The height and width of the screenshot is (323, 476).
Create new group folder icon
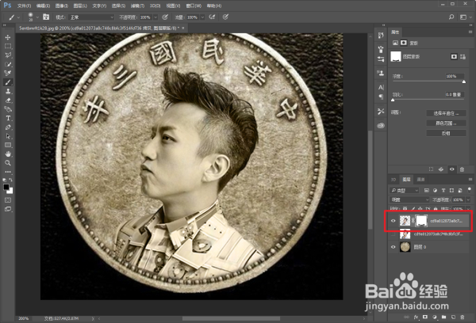pyautogui.click(x=443, y=317)
